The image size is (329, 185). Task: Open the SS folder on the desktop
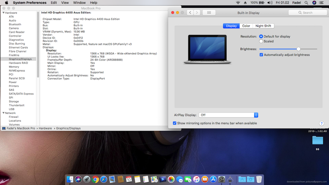(x=317, y=141)
